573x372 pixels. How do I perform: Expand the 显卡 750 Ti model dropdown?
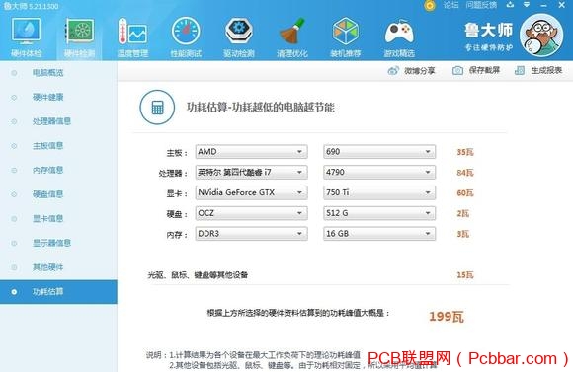[379, 192]
